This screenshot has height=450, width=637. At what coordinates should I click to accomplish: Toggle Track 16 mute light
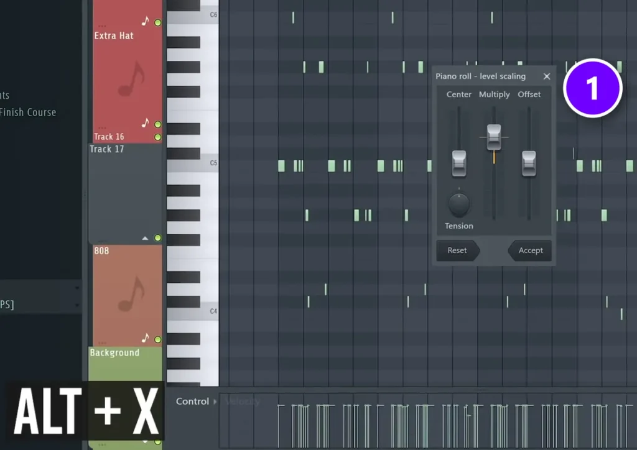[157, 137]
